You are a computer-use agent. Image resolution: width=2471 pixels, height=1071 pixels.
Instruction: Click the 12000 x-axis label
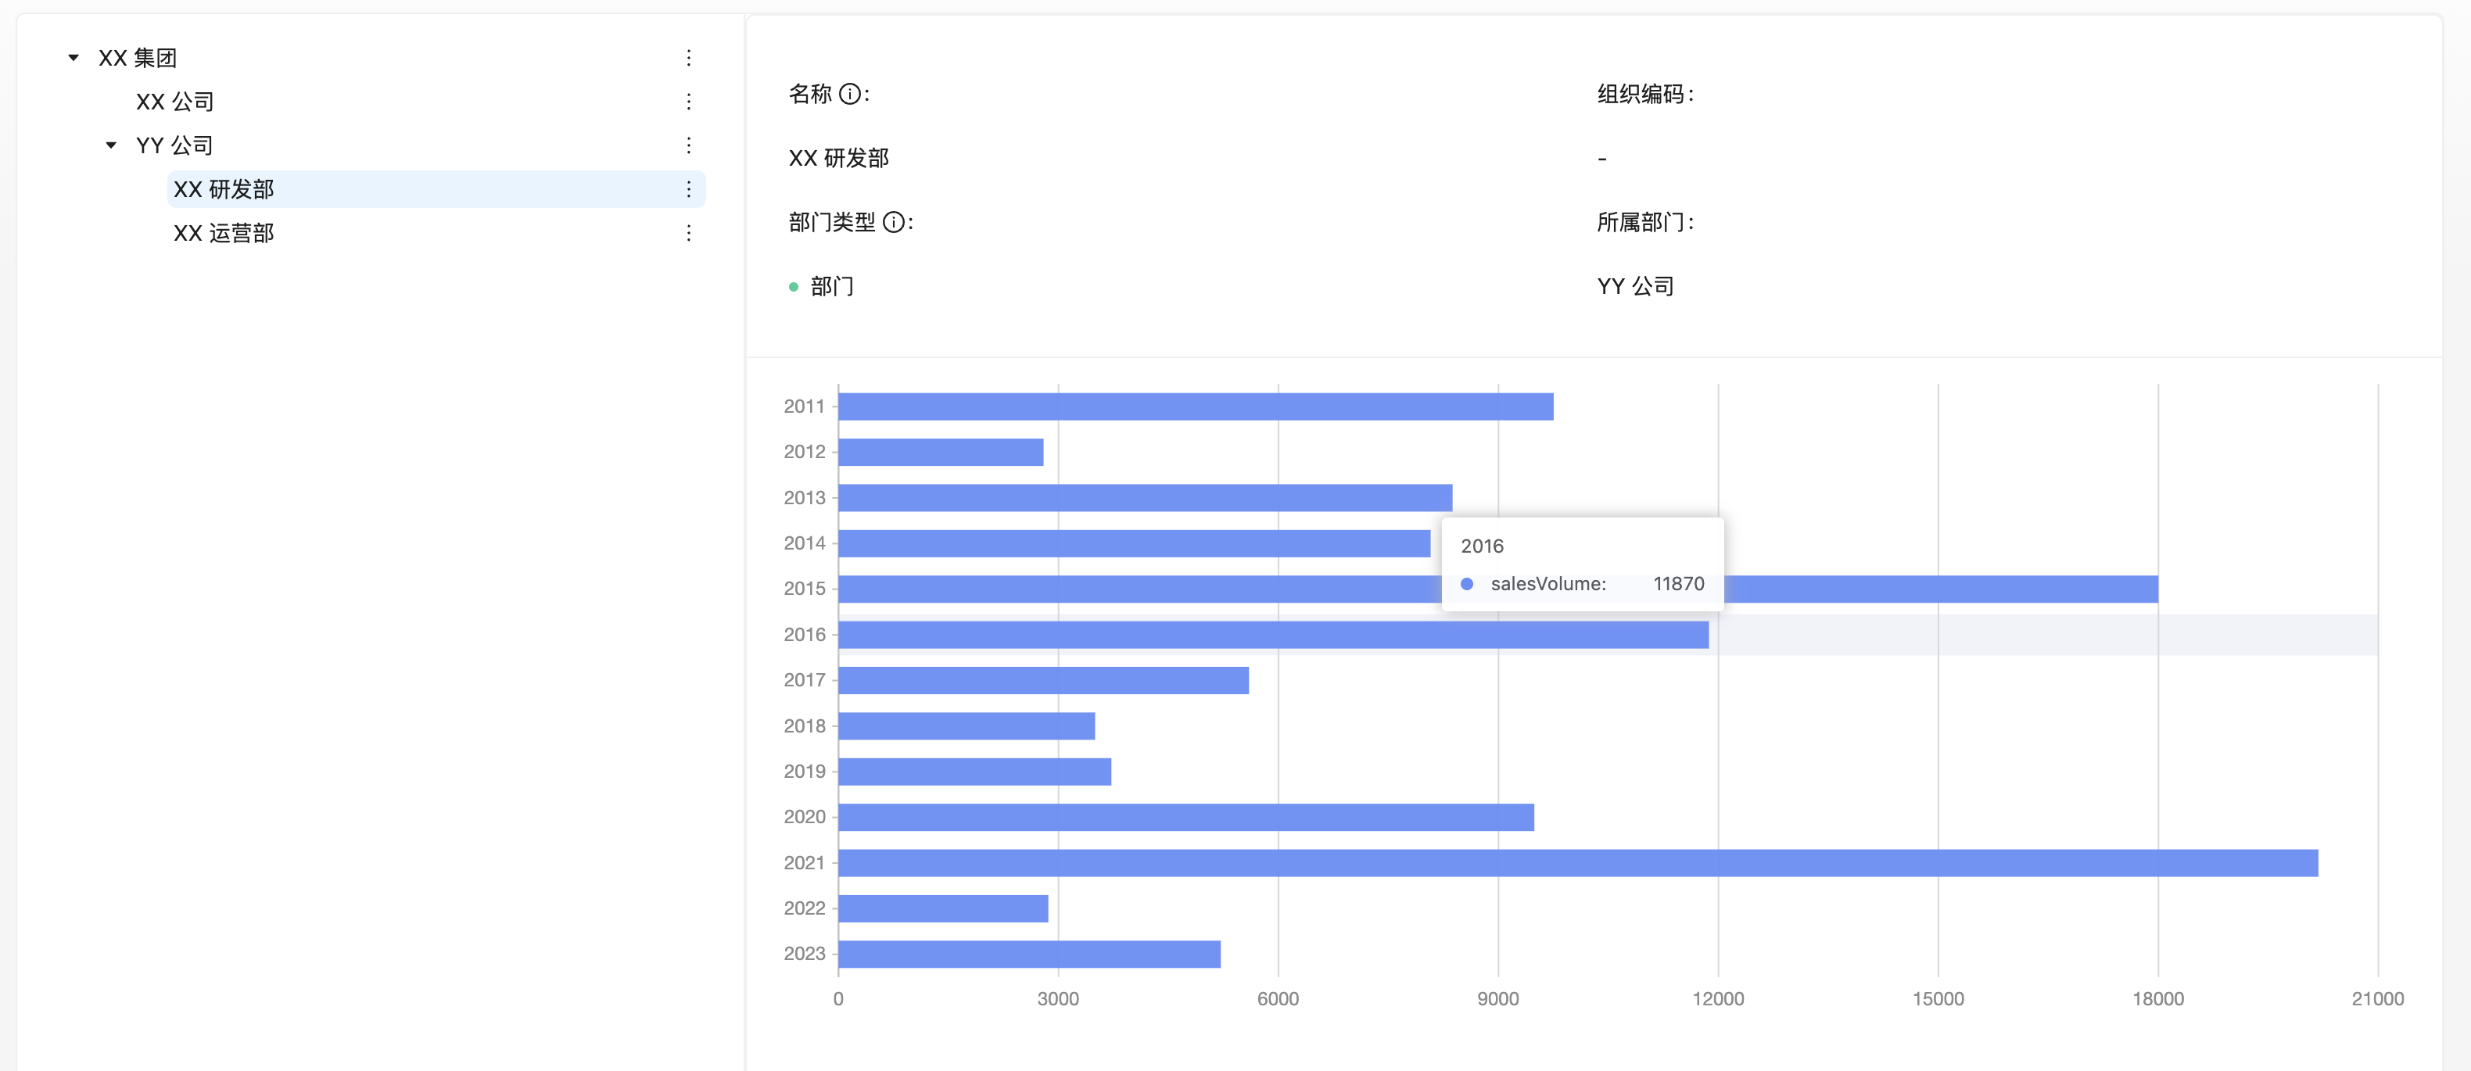(1717, 999)
